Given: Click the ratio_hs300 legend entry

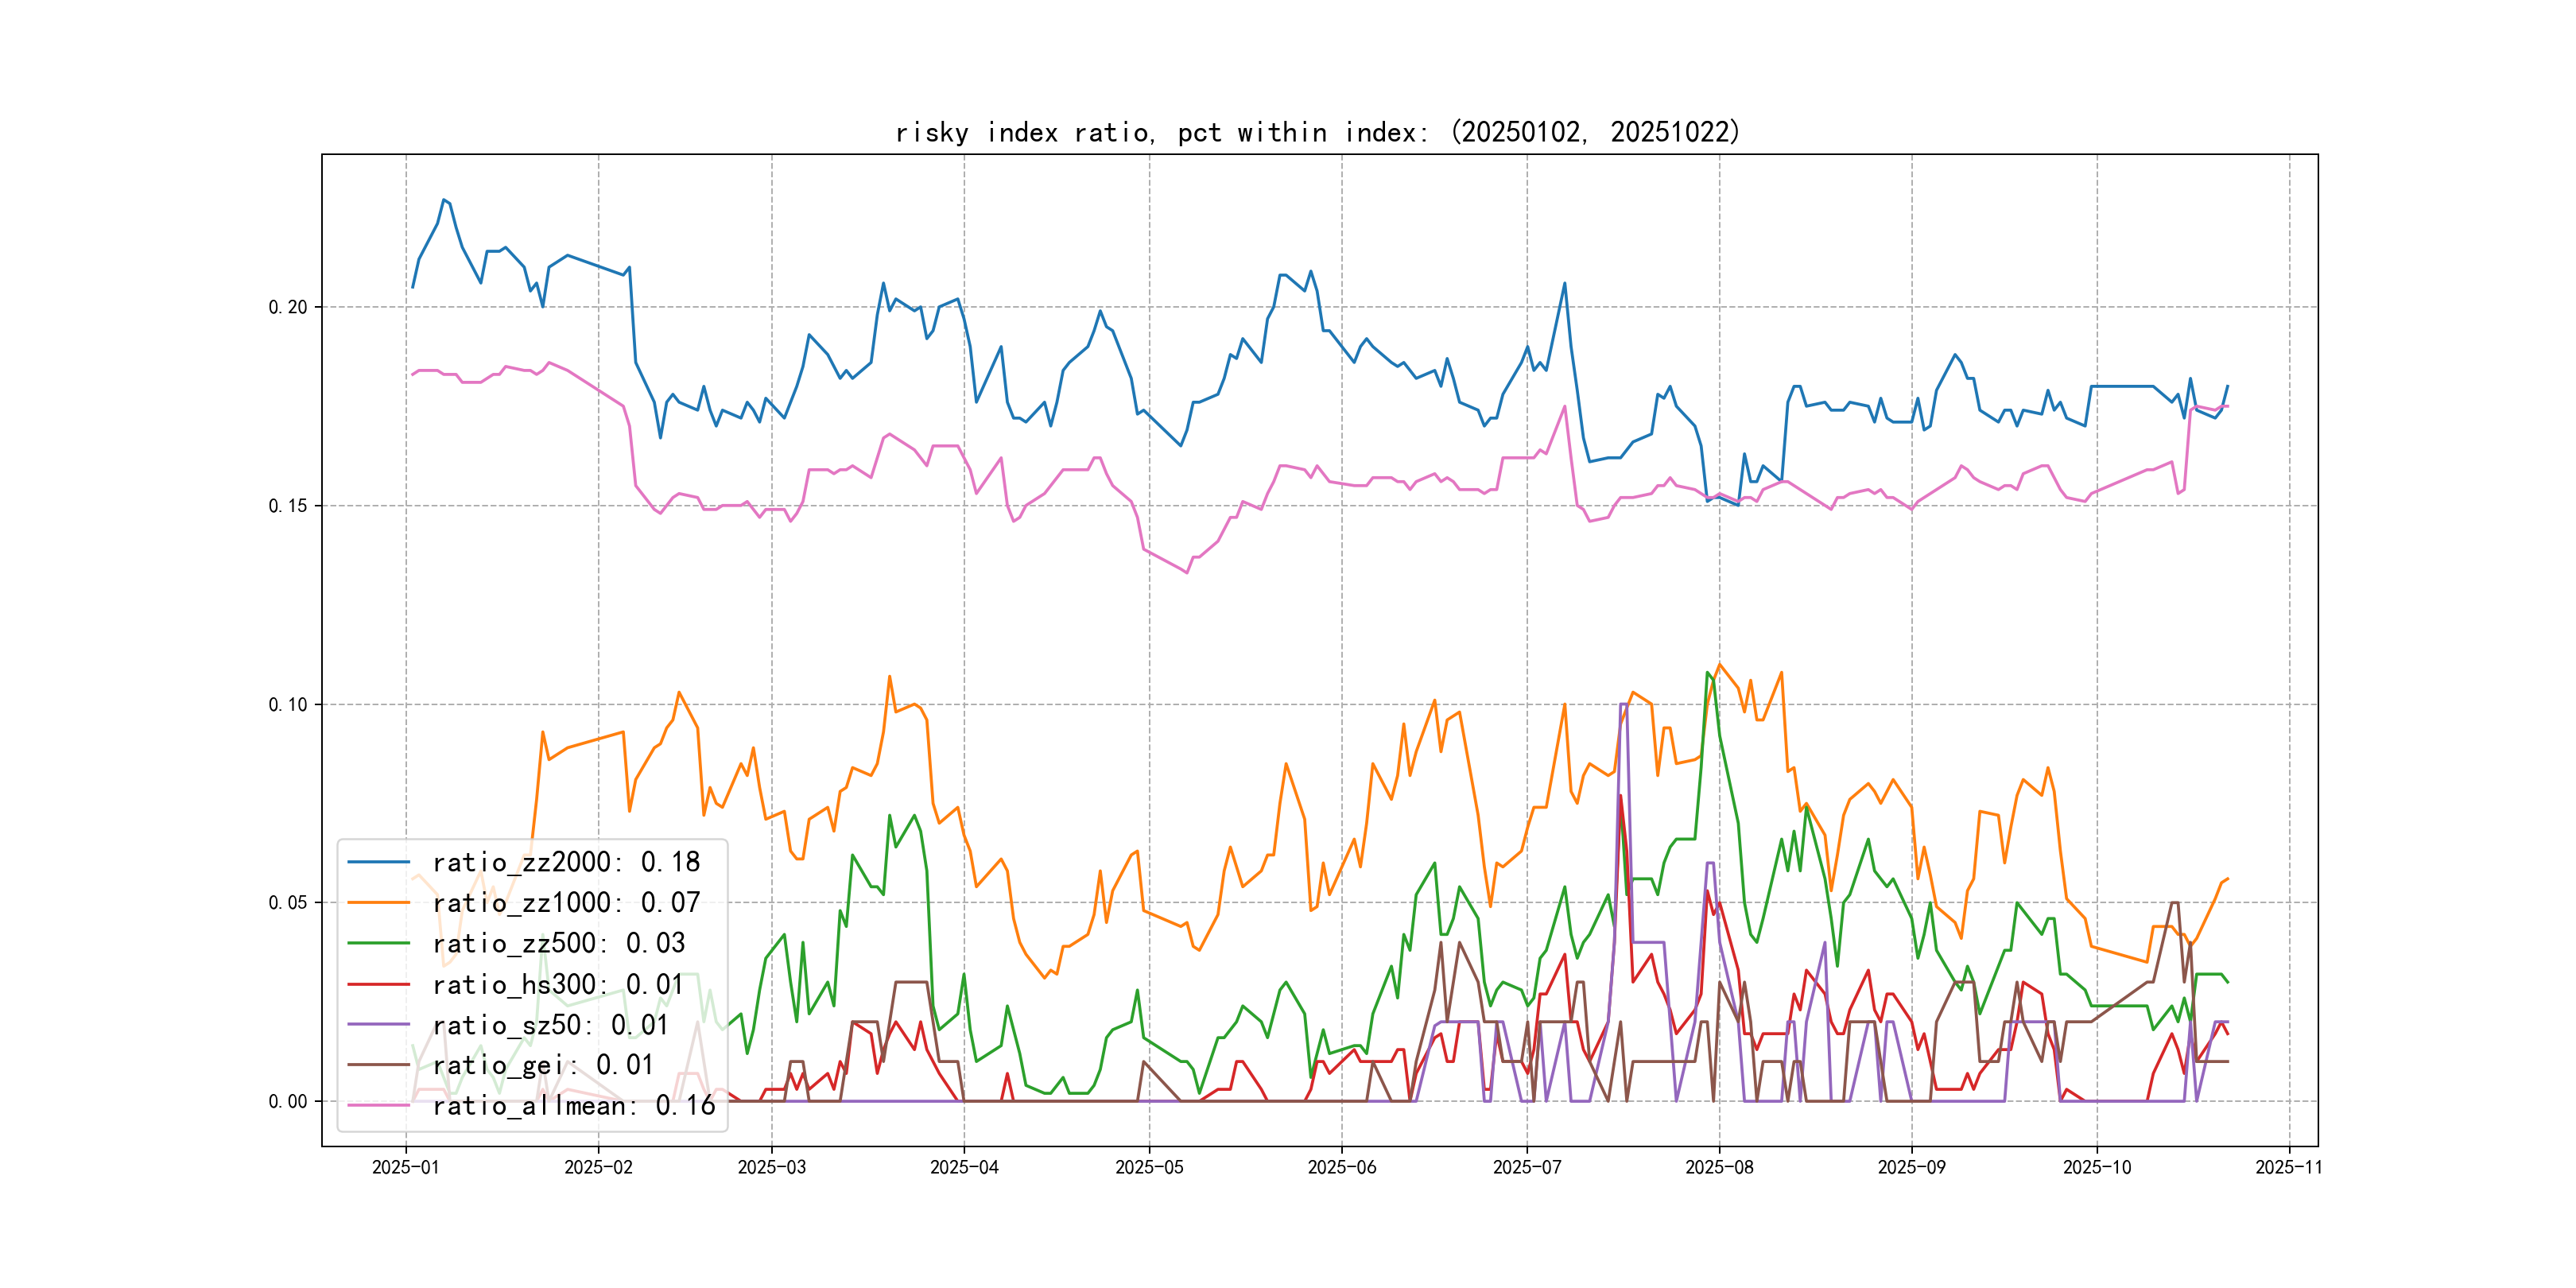Looking at the screenshot, I should tap(558, 985).
